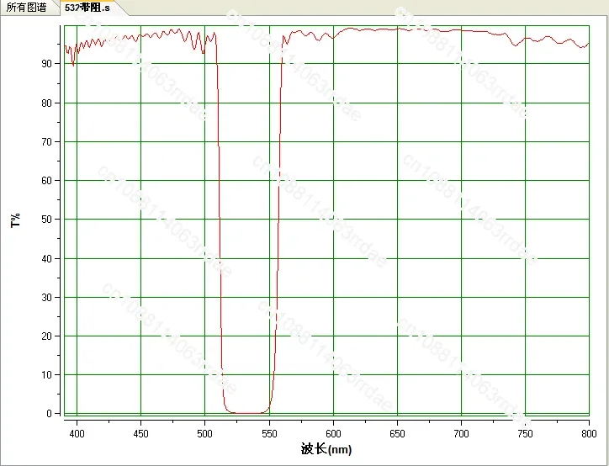Select the 532带阻.s spectrum tab
This screenshot has height=466, width=609.
(x=87, y=8)
